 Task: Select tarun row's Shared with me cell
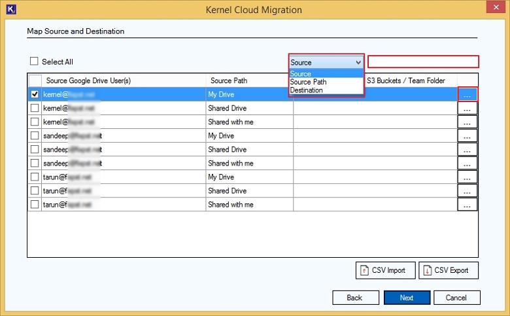click(250, 204)
